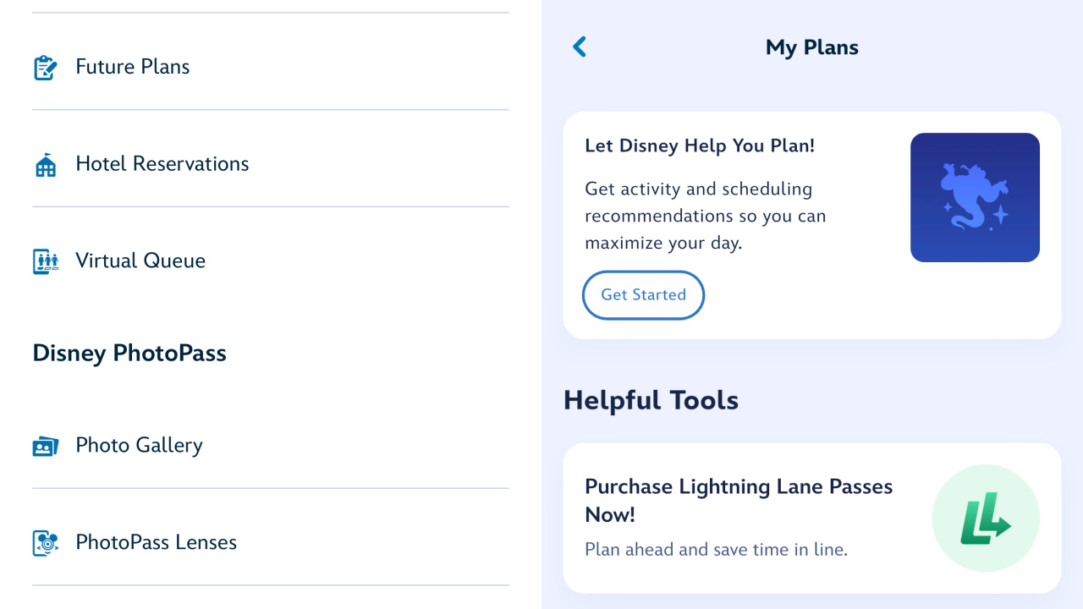Click the Photo Gallery picture icon

(x=46, y=446)
